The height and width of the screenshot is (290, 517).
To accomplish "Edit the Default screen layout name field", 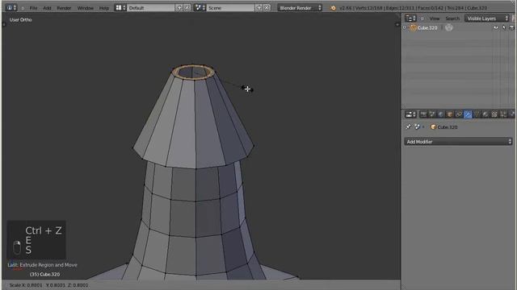I will [151, 7].
